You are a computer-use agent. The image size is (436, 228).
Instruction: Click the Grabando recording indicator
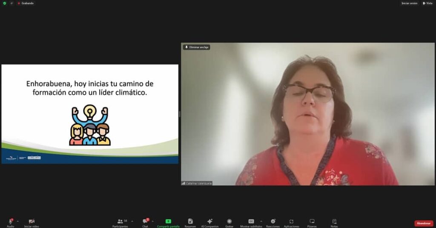point(26,3)
